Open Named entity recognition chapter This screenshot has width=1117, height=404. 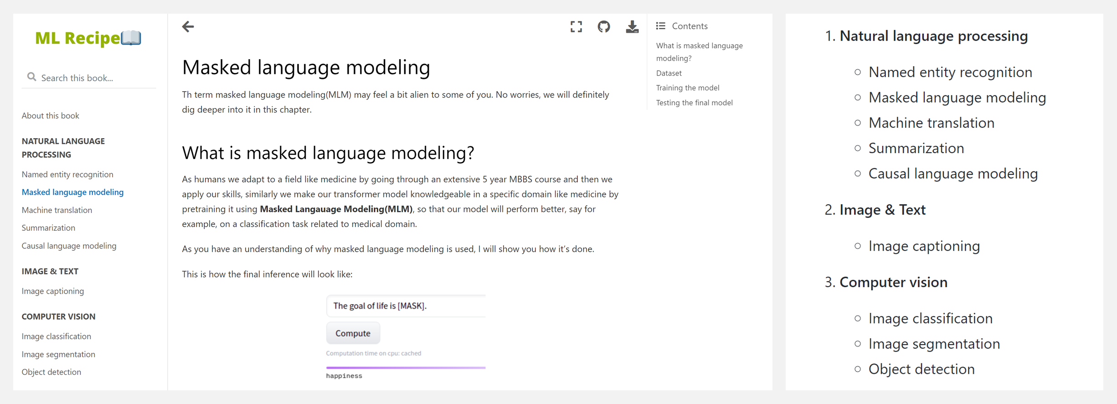(x=67, y=174)
